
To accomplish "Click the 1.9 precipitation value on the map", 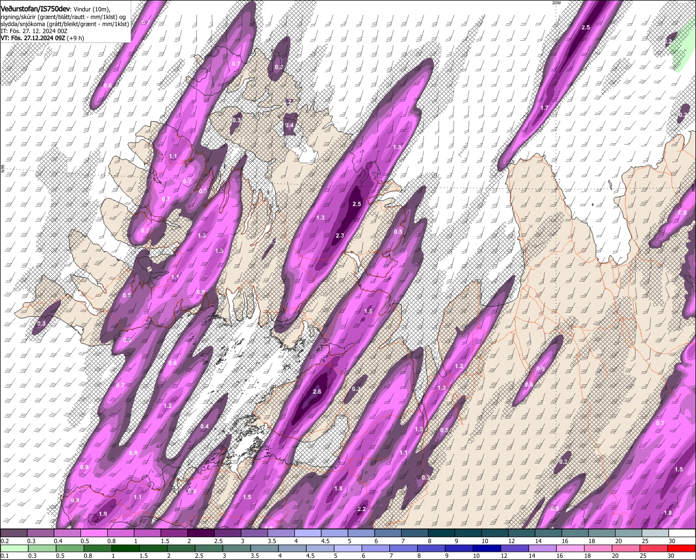I will pos(103,514).
